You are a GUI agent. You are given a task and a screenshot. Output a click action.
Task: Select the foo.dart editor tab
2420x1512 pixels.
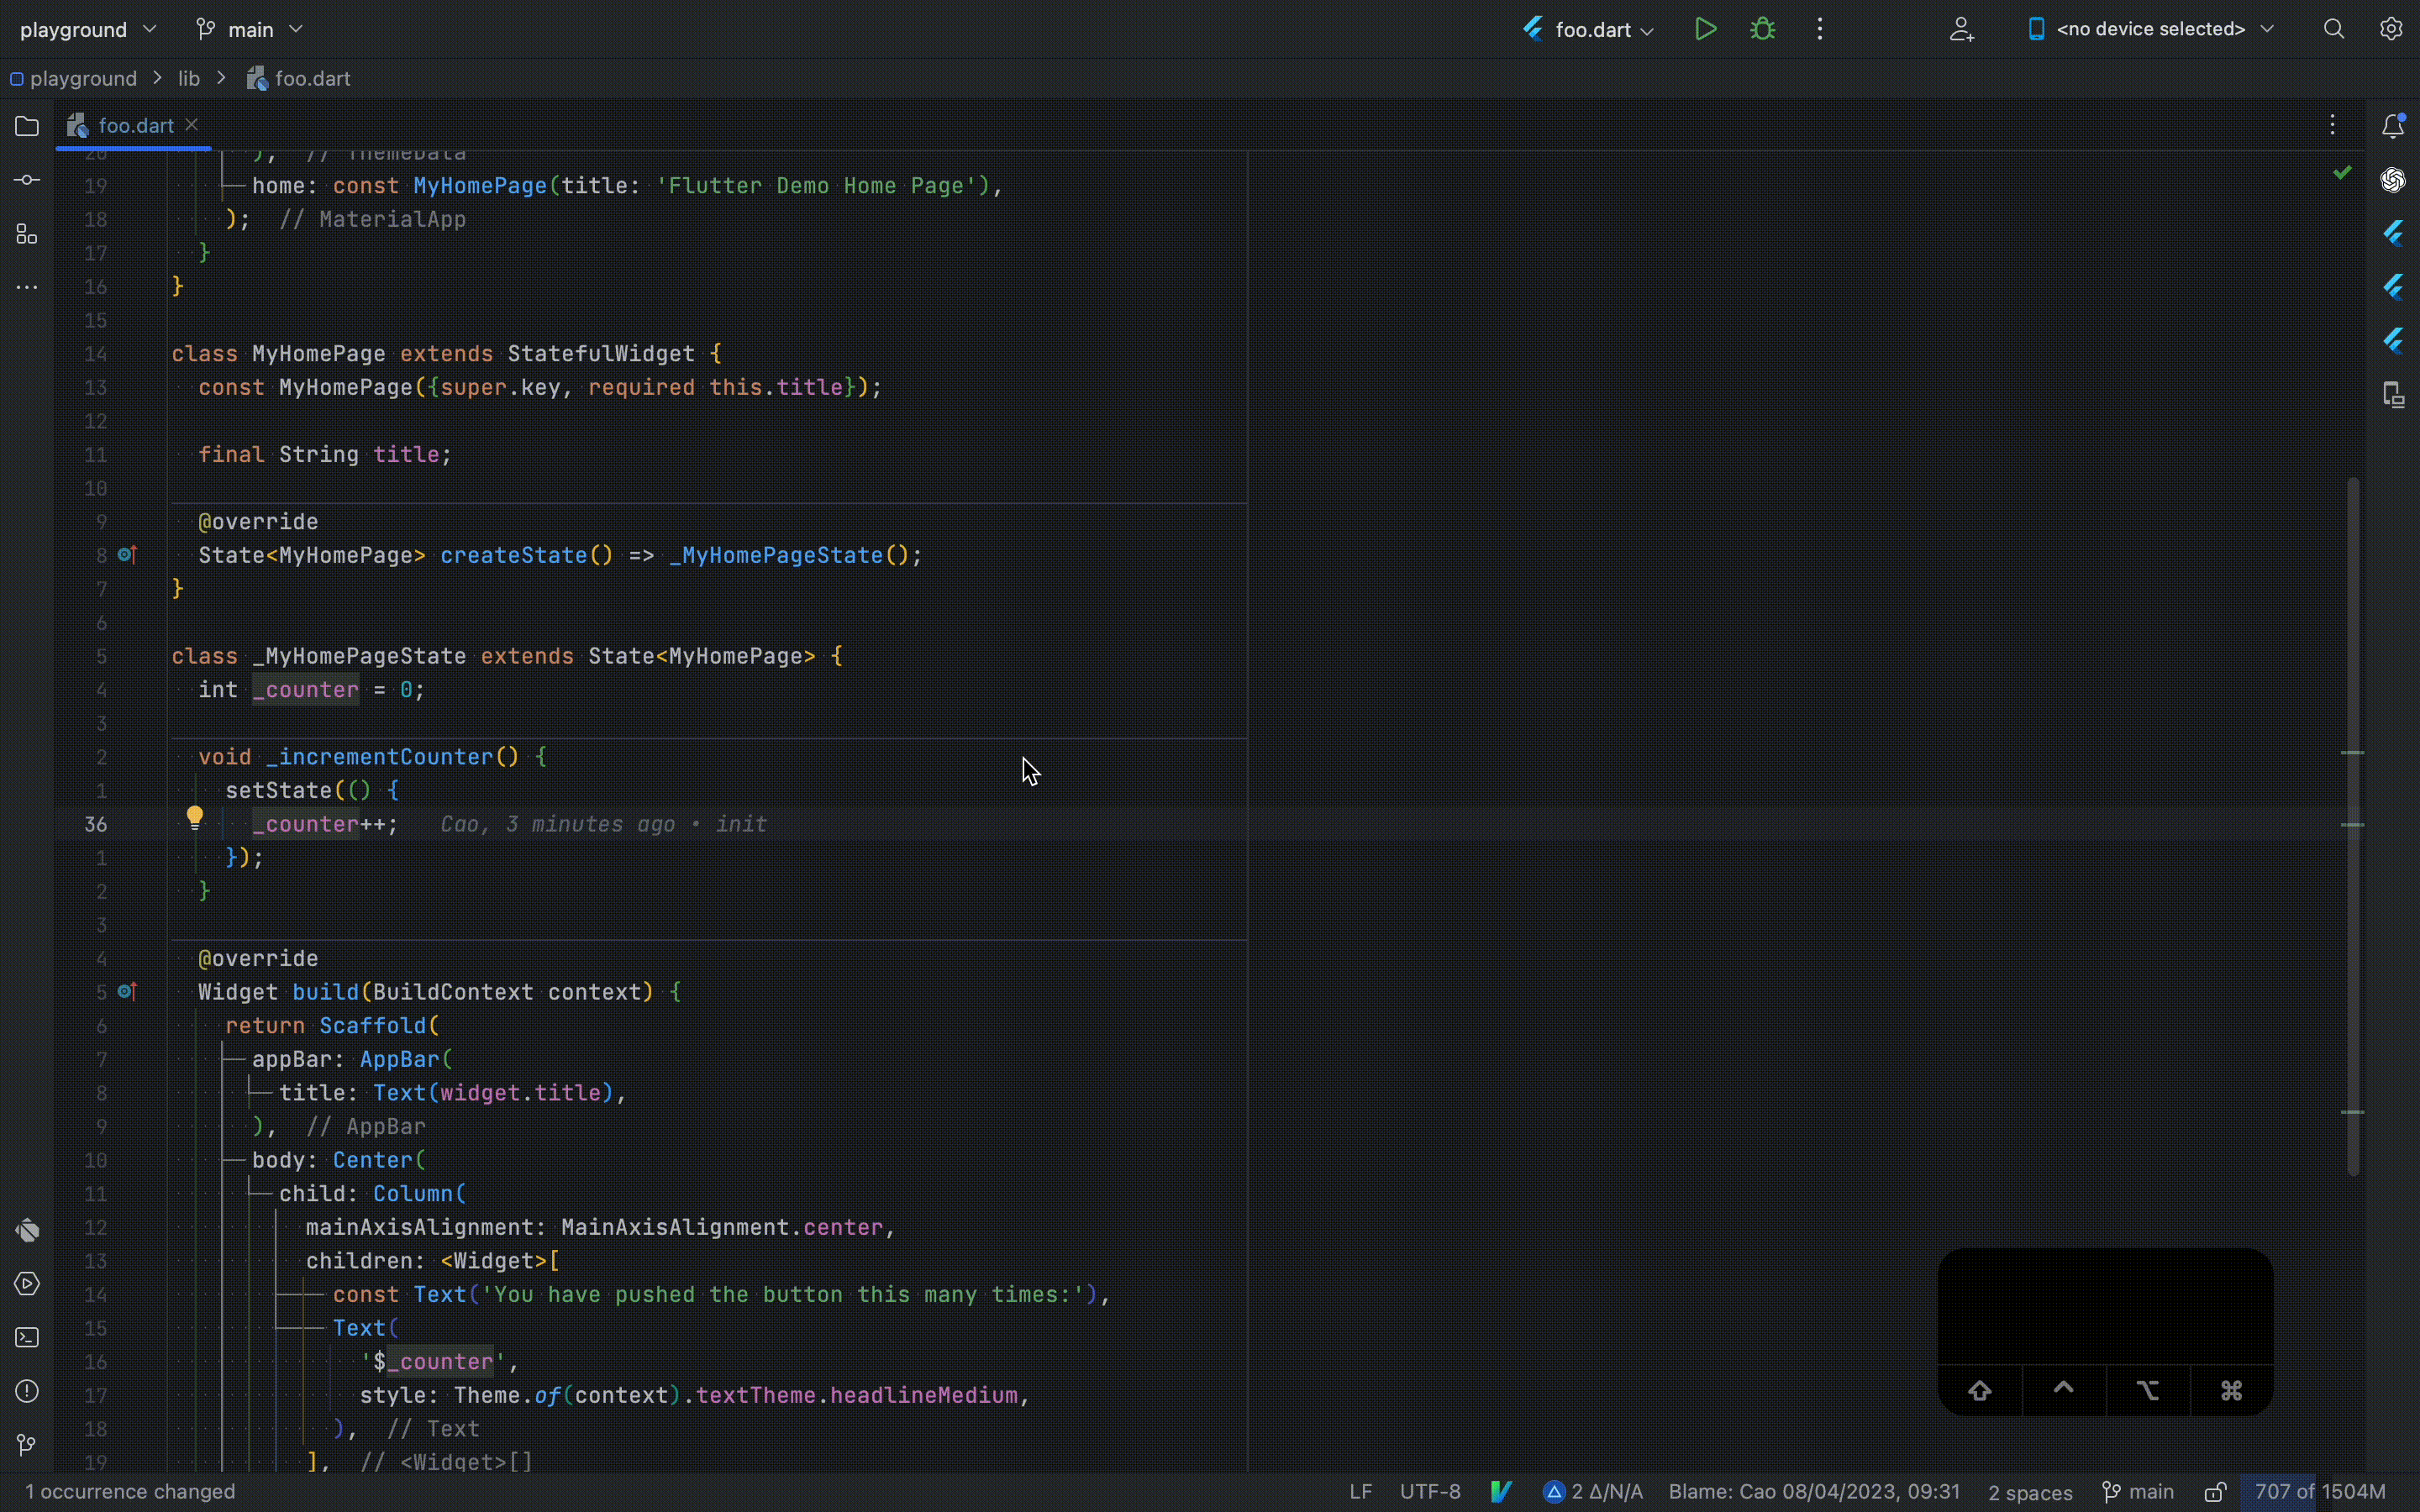pos(135,126)
